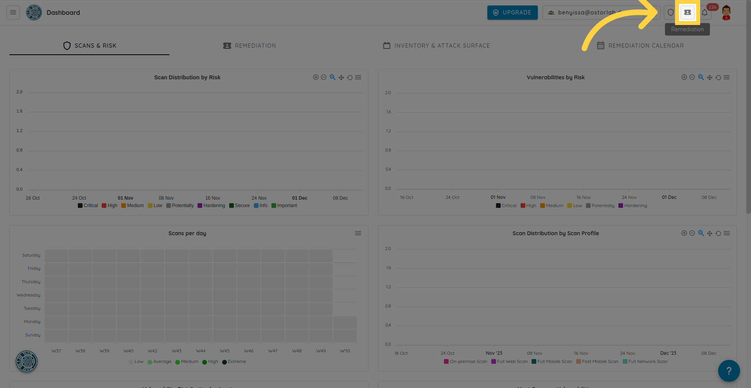Select panning tool on Scan Distribution by Scan Profile
The height and width of the screenshot is (388, 751).
(x=710, y=233)
